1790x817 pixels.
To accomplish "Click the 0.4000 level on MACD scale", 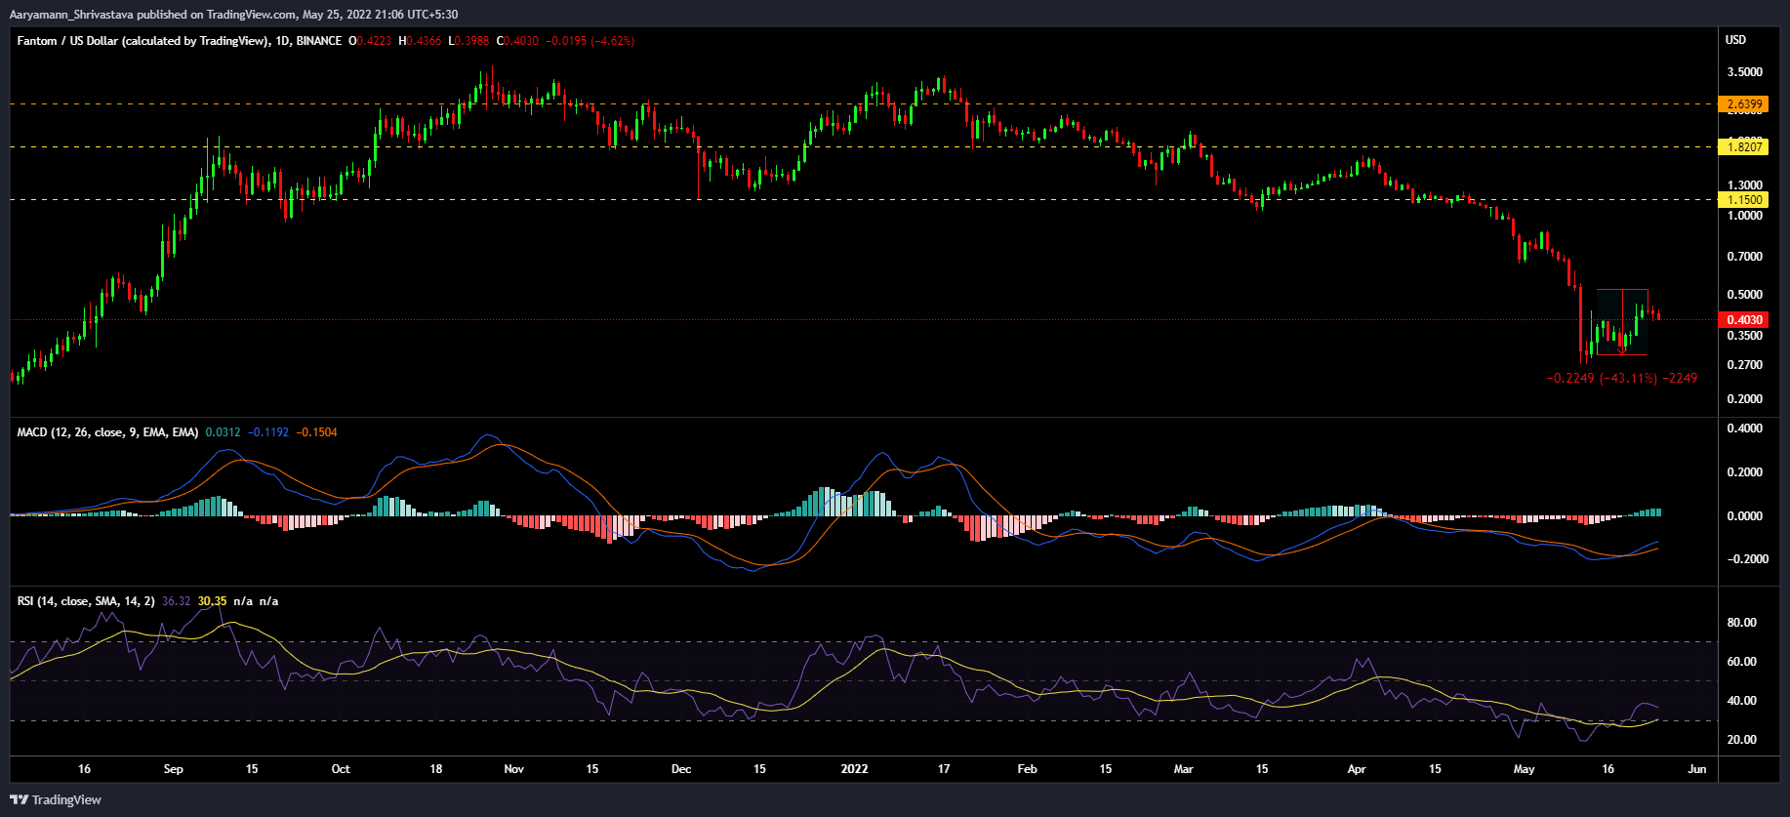I will click(1744, 429).
